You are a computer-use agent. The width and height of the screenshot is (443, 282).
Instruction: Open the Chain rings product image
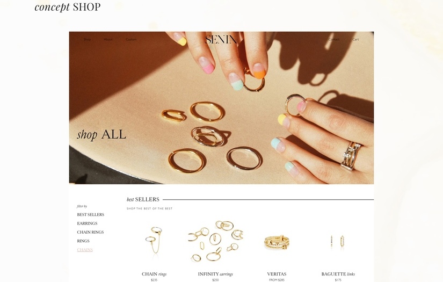coord(154,241)
